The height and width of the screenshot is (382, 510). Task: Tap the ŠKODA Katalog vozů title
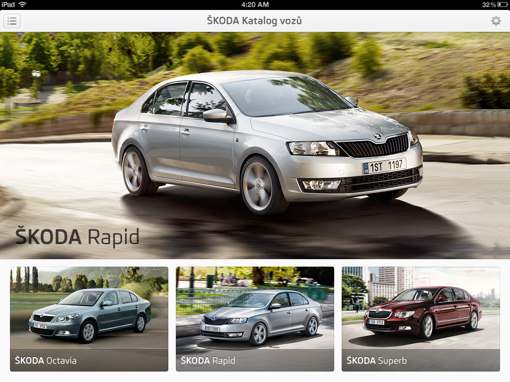[255, 21]
